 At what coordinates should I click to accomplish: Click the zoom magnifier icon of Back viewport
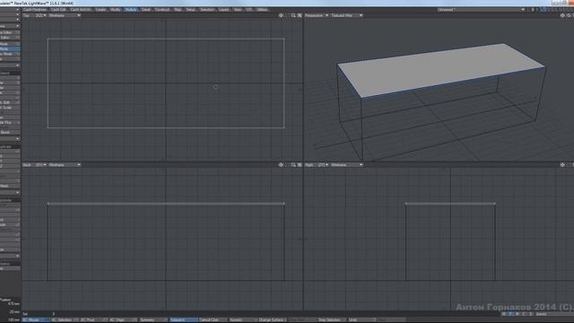point(293,165)
